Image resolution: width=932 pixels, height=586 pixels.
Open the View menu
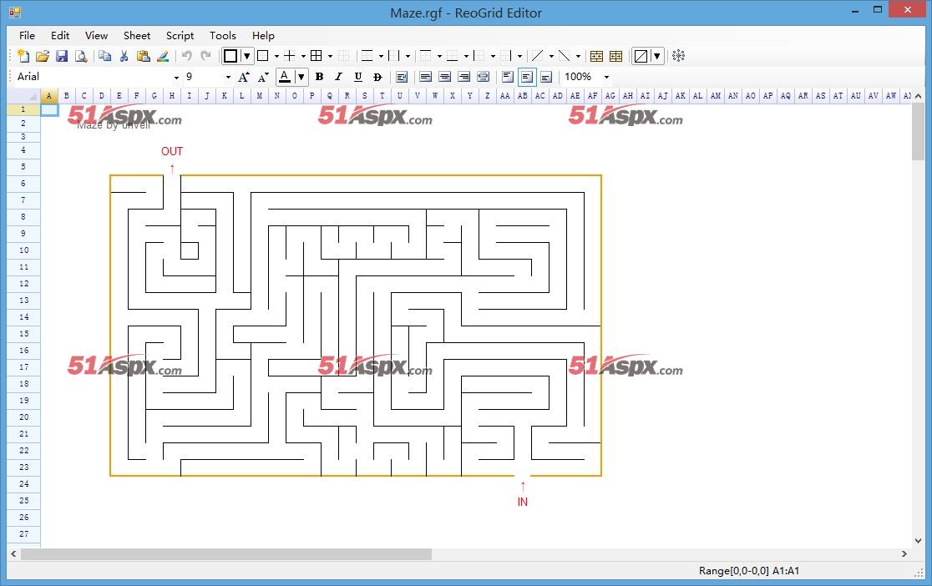96,36
